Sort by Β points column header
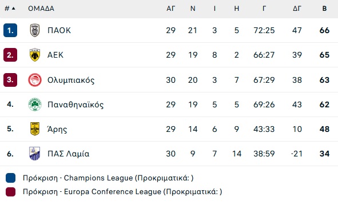338x209 pixels. click(x=324, y=9)
